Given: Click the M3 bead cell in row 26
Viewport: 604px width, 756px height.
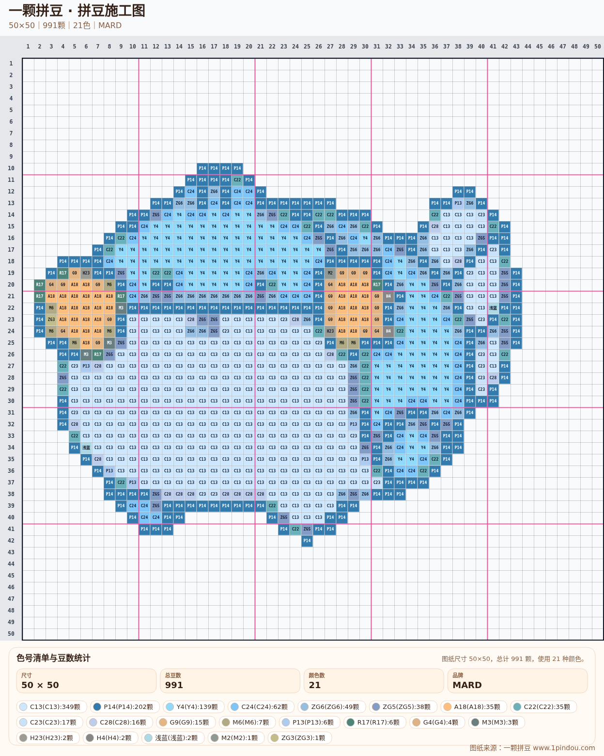Looking at the screenshot, I should click(x=86, y=354).
